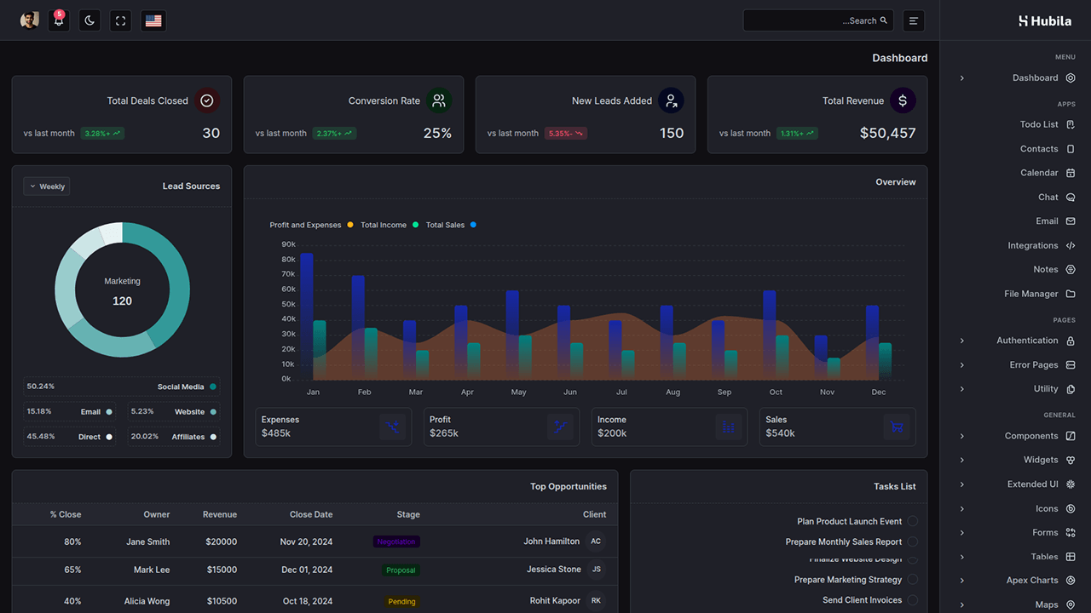Click Social Media legend entry
Viewport: 1091px width, 613px height.
121,387
